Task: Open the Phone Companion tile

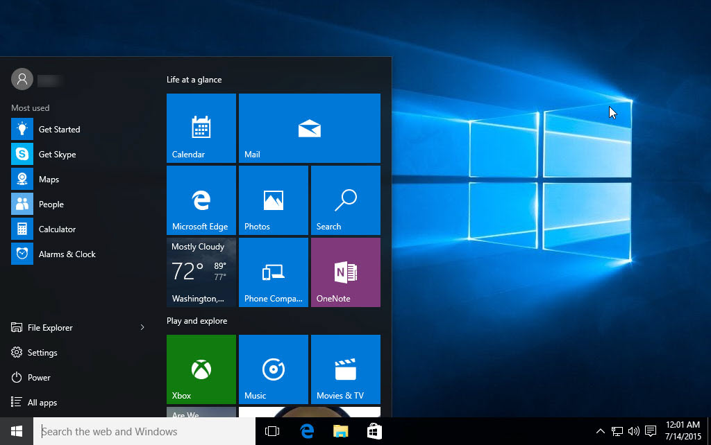Action: 273,272
